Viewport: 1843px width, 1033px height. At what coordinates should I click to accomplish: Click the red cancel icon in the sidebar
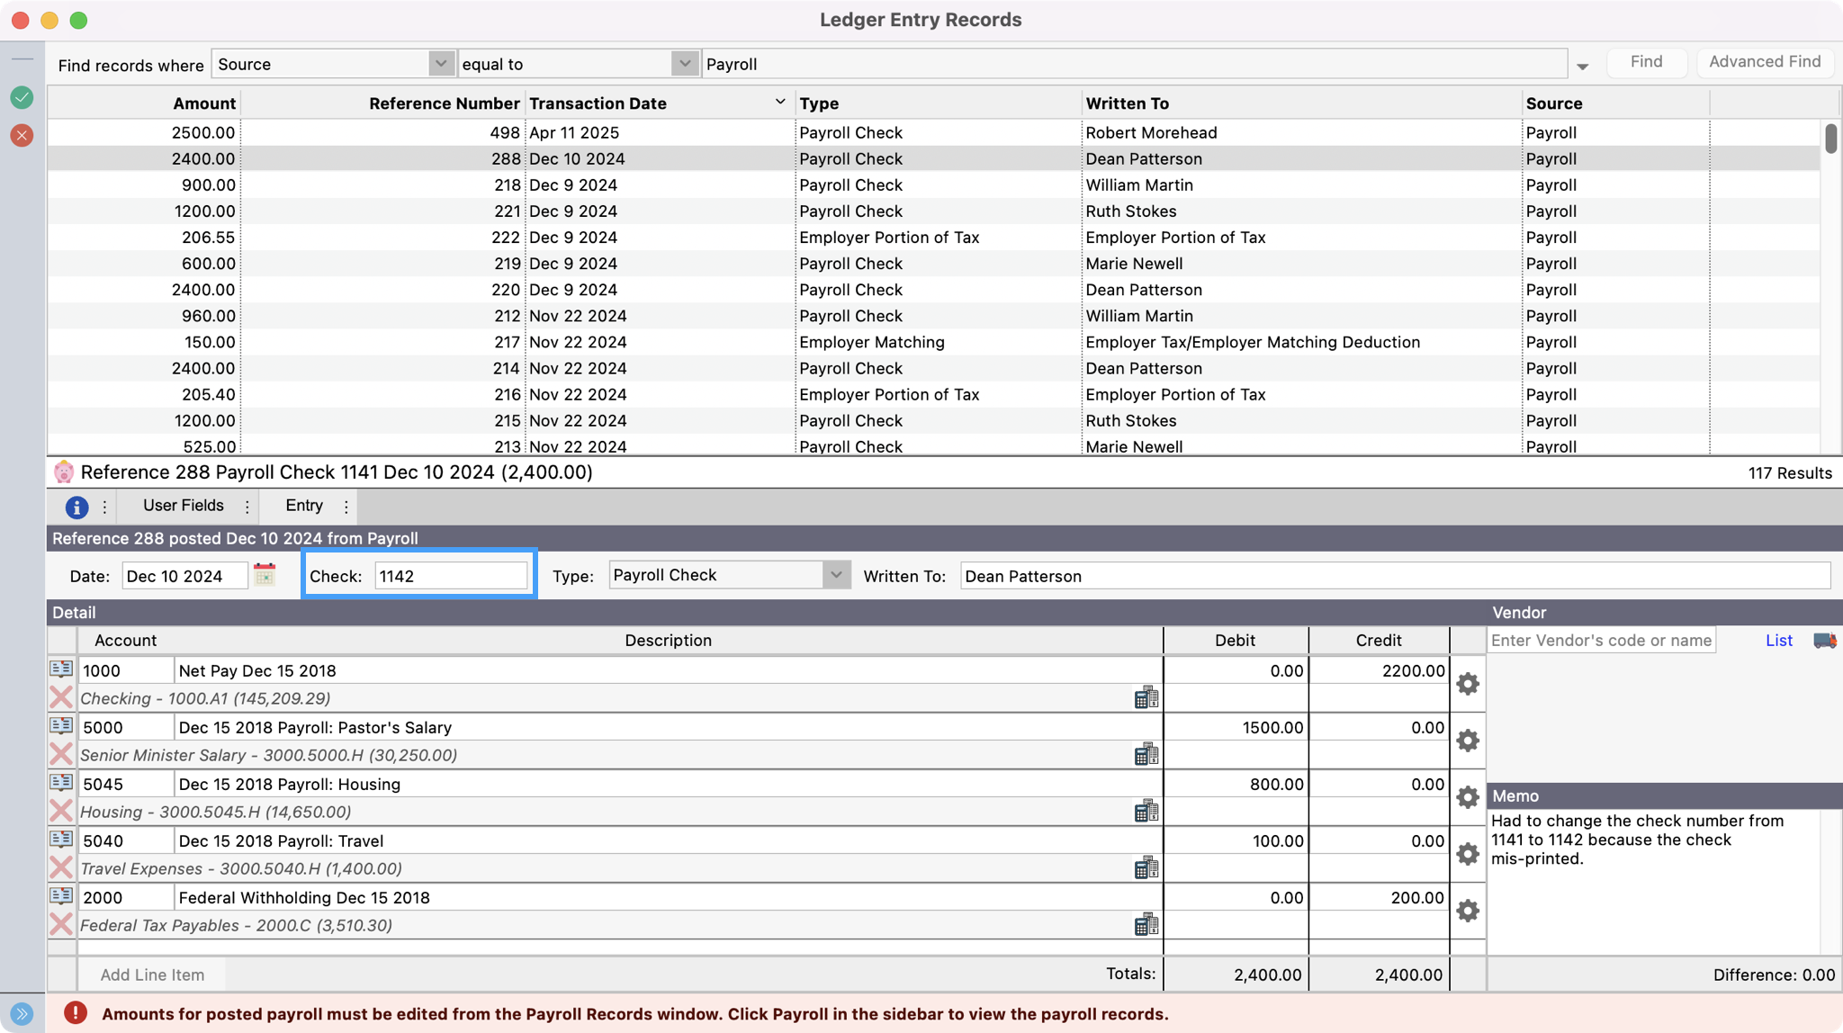tap(22, 136)
